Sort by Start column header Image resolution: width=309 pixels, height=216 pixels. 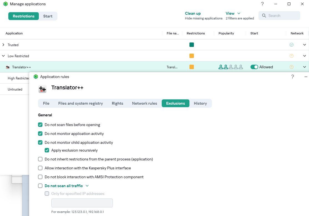pos(254,33)
